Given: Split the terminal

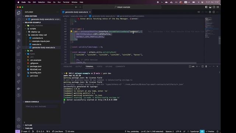Looking at the screenshot, I should pos(202,66).
